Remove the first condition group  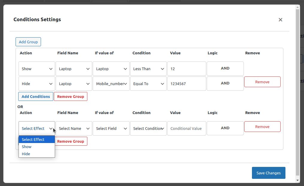tap(71, 96)
